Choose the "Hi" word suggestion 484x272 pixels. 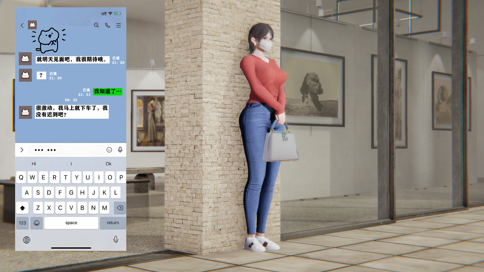(x=34, y=164)
